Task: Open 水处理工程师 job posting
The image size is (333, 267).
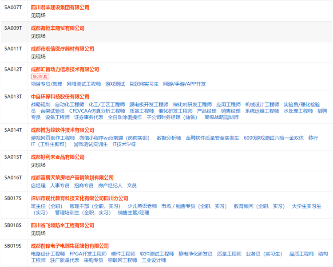Action: point(298,111)
